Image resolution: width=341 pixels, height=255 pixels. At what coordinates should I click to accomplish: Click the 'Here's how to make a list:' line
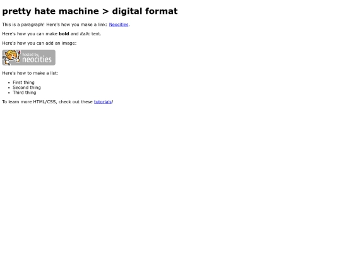(x=30, y=73)
